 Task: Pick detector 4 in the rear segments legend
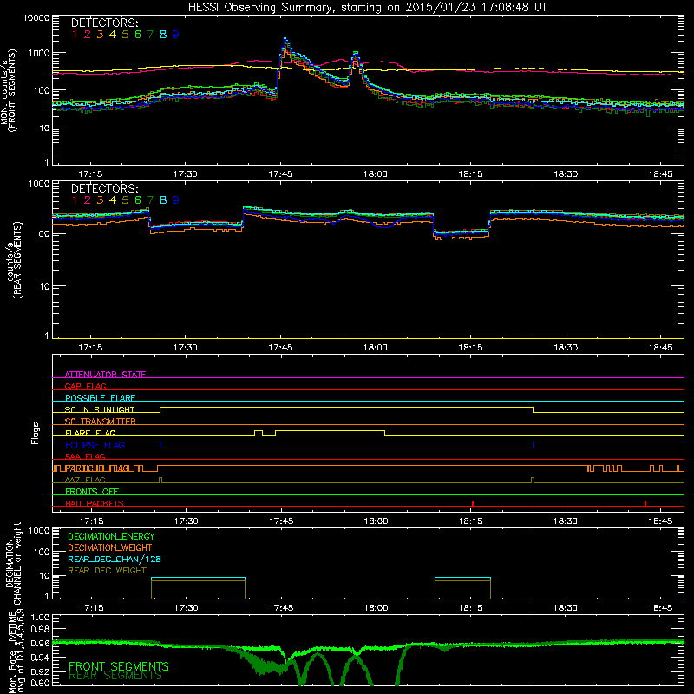(113, 200)
